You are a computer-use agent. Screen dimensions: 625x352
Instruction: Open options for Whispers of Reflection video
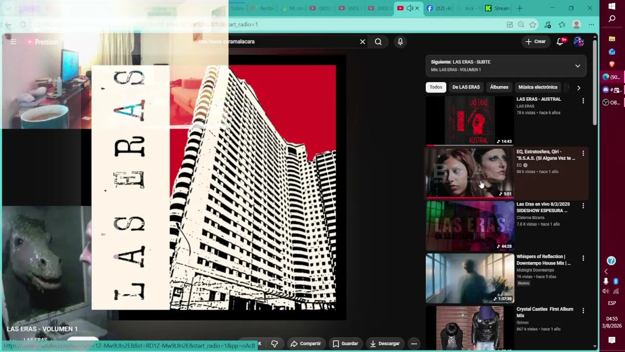(583, 258)
